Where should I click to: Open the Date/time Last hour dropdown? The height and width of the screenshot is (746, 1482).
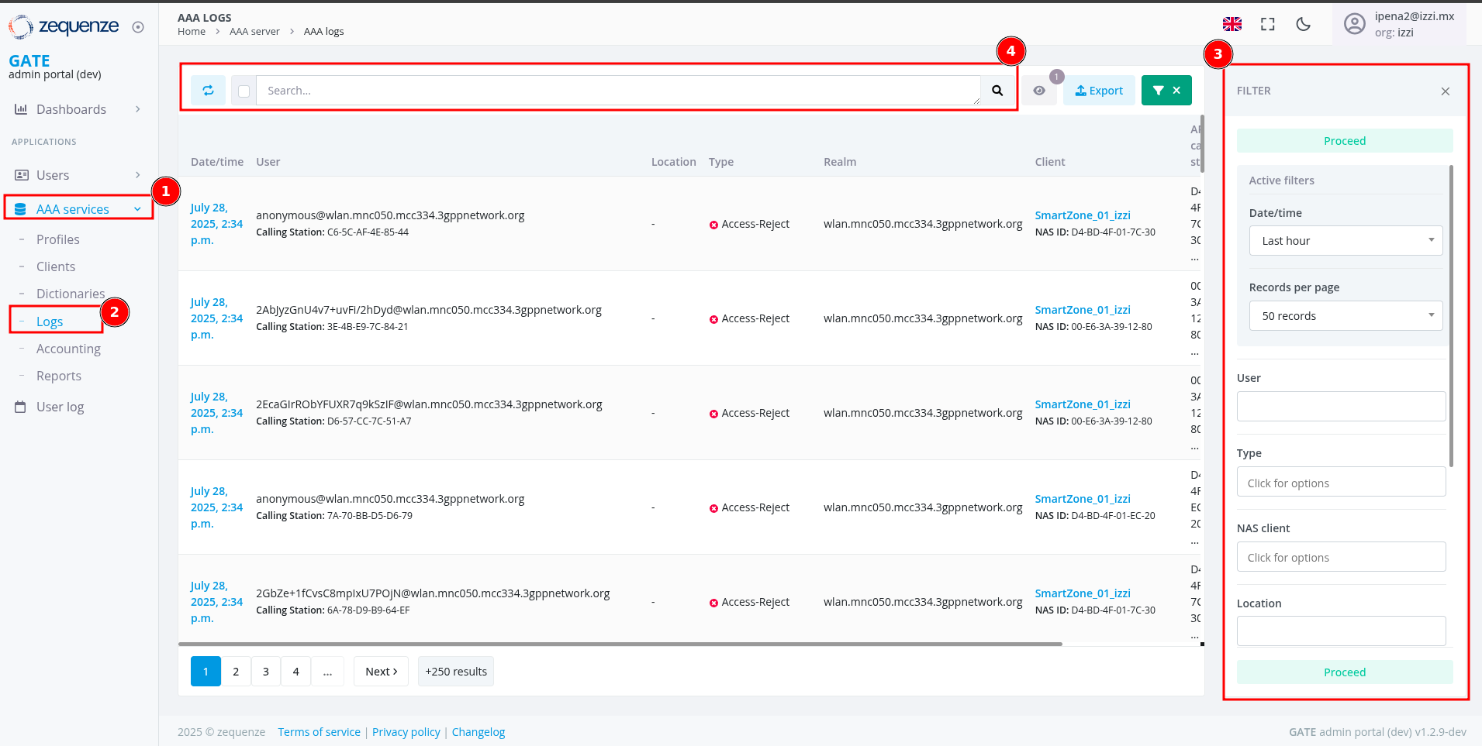coord(1345,241)
